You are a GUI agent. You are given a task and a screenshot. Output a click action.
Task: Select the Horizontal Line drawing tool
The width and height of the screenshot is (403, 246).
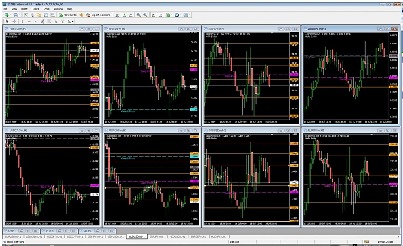pyautogui.click(x=29, y=21)
